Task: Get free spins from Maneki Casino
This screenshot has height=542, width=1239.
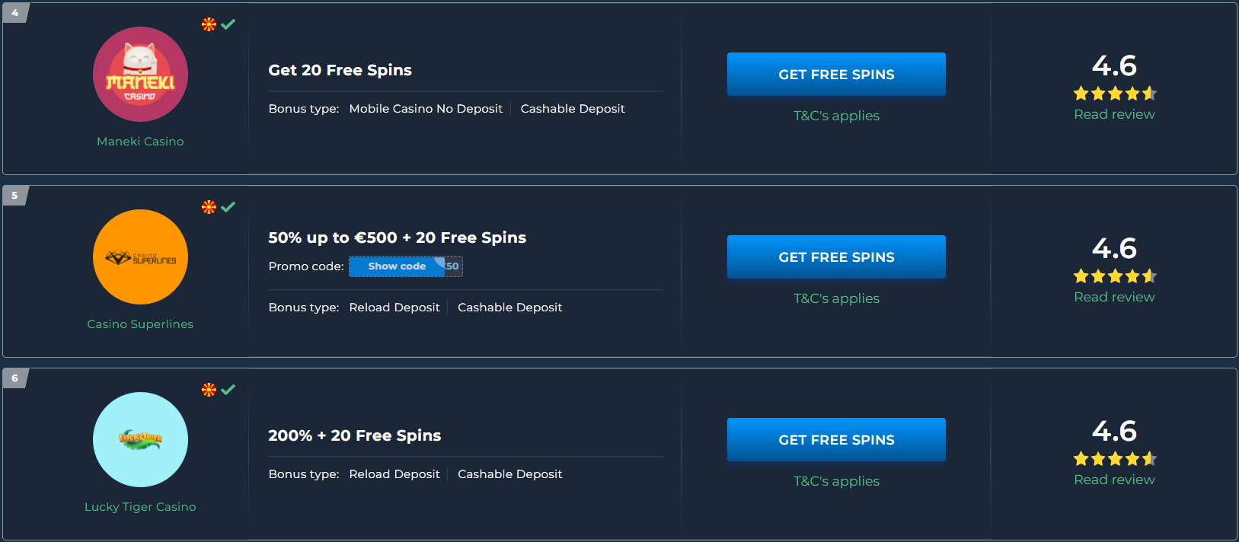Action: point(836,75)
